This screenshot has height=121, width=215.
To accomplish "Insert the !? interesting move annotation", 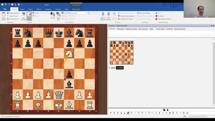I will pyautogui.click(x=138, y=113).
